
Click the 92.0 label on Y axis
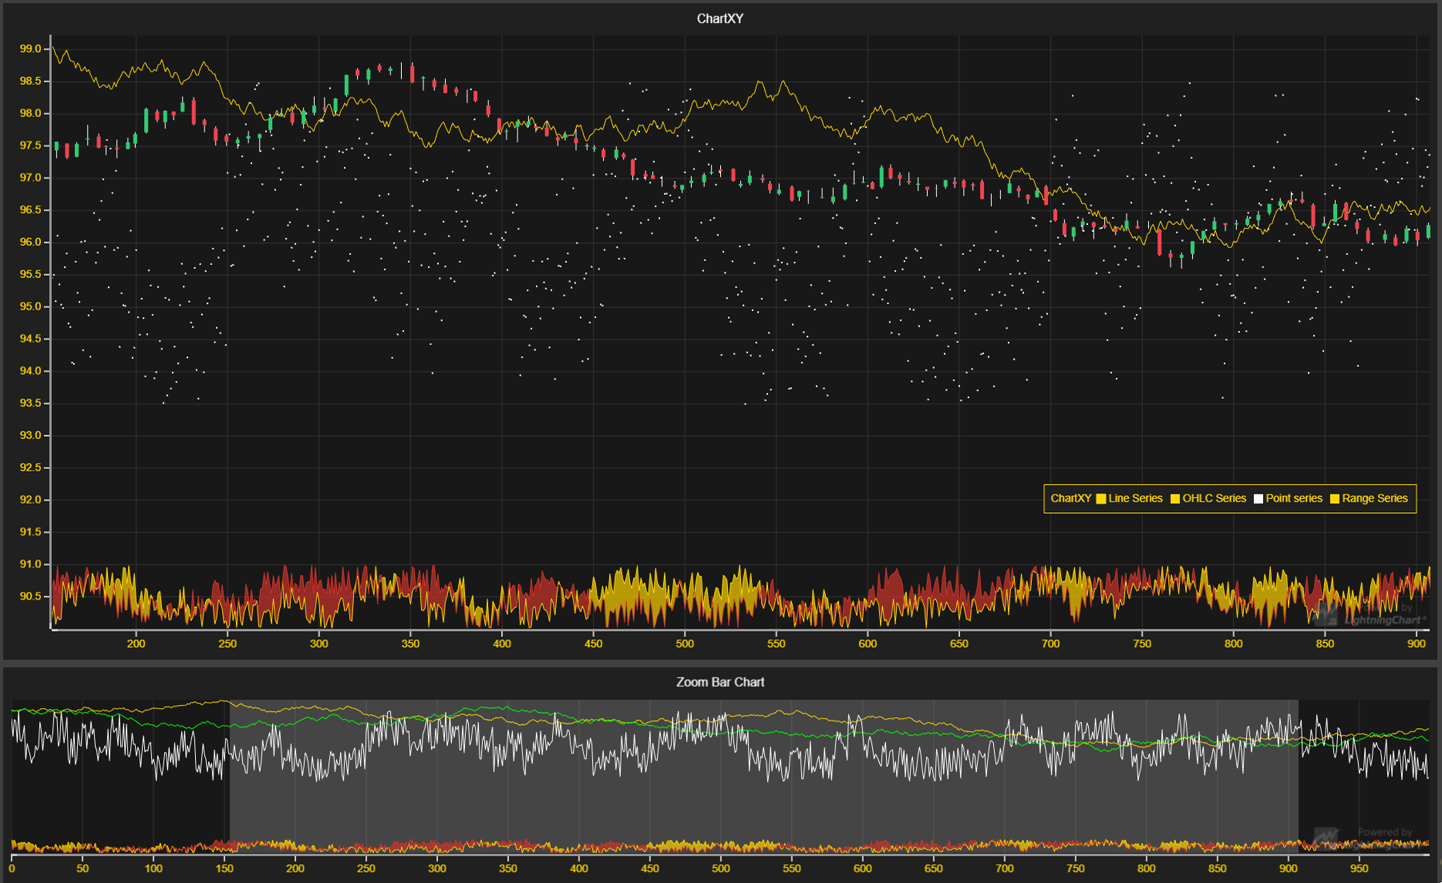pyautogui.click(x=31, y=499)
